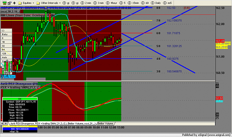Click the jma(,30,2,14..) study label
232x137 pixels.
pyautogui.click(x=10, y=12)
